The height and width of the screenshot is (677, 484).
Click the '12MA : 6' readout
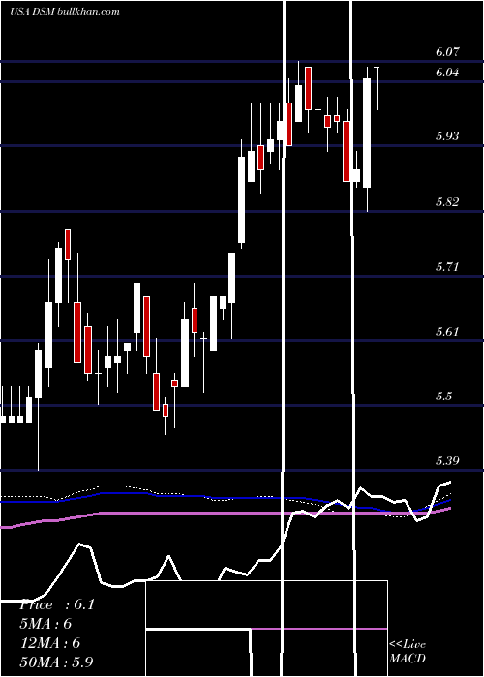51,643
